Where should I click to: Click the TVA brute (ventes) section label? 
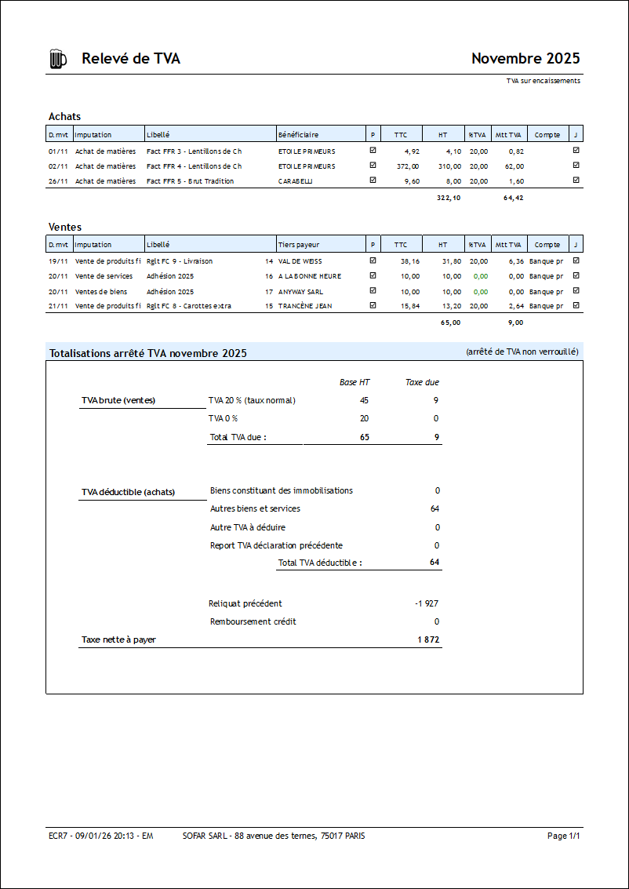[118, 400]
